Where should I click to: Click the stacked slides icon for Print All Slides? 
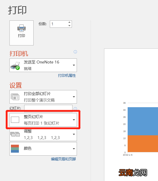(15, 97)
